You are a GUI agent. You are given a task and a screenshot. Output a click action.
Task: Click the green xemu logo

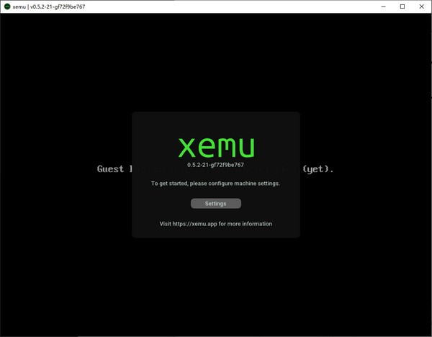(x=216, y=148)
